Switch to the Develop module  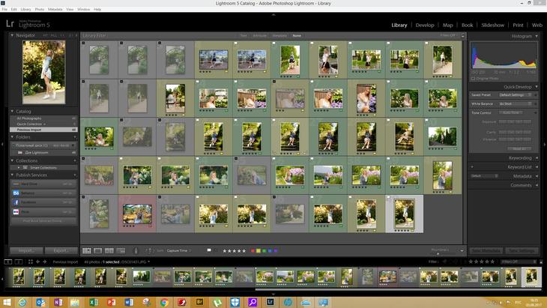[x=424, y=25]
